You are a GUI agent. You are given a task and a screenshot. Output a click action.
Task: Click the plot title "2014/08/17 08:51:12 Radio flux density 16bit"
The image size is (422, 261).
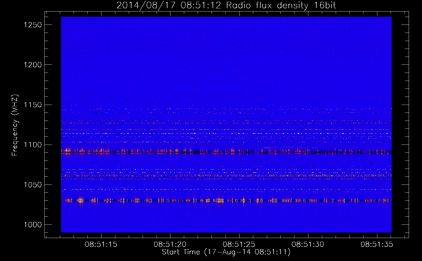[x=226, y=5]
